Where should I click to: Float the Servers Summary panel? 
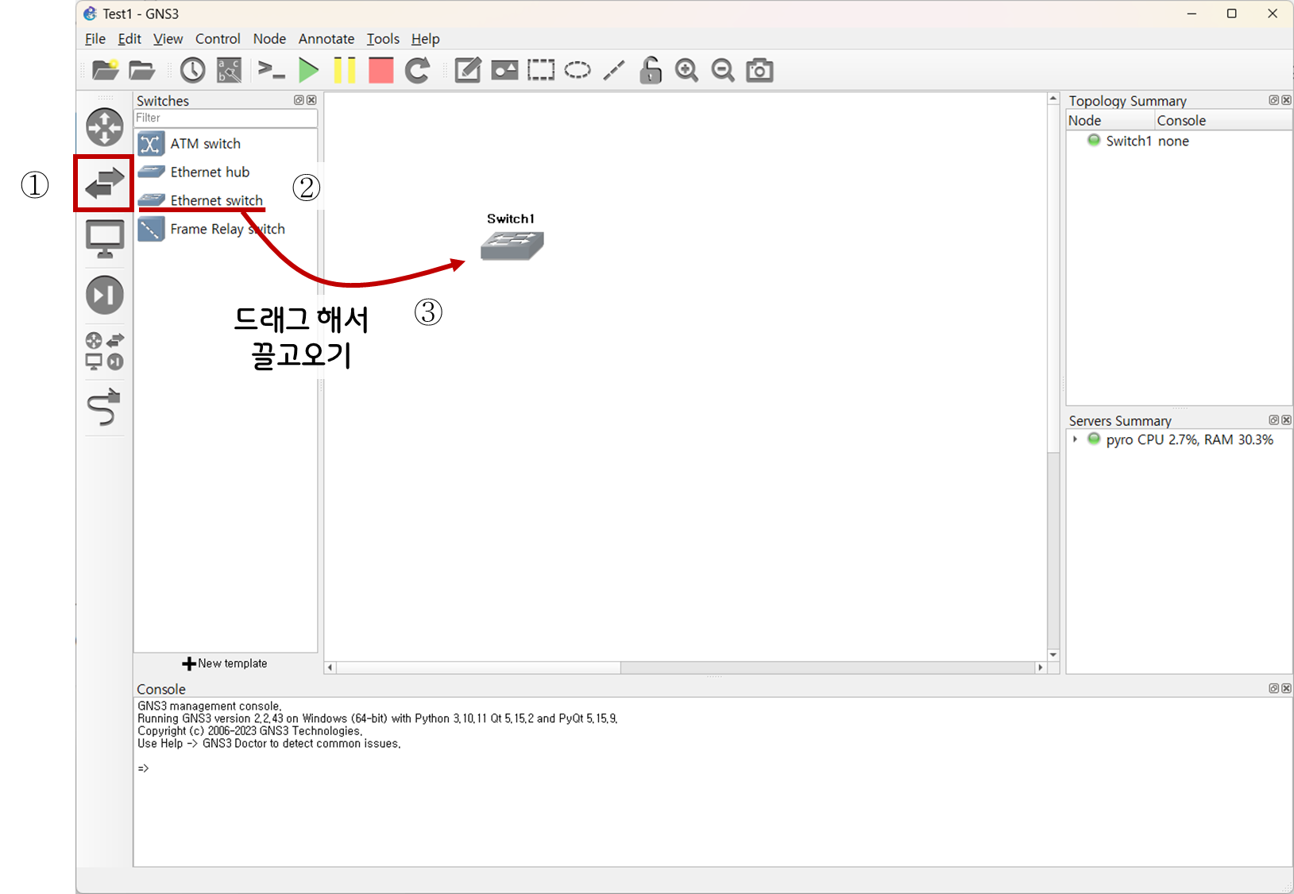(1273, 420)
